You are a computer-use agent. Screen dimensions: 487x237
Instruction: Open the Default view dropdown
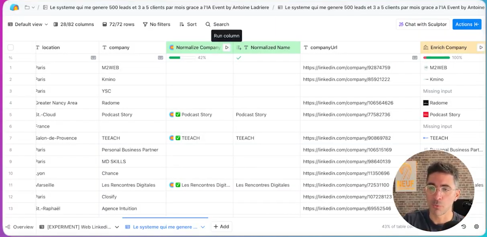click(28, 24)
